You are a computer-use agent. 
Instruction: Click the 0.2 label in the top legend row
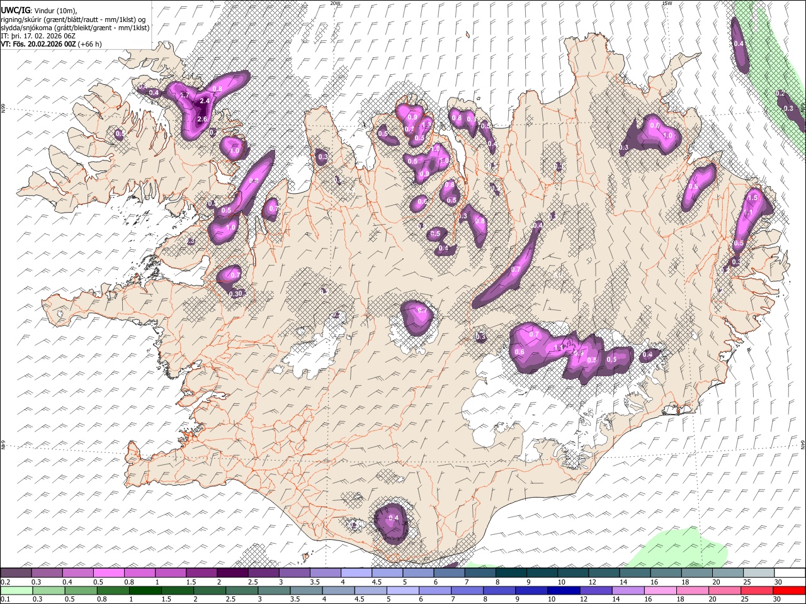5,583
